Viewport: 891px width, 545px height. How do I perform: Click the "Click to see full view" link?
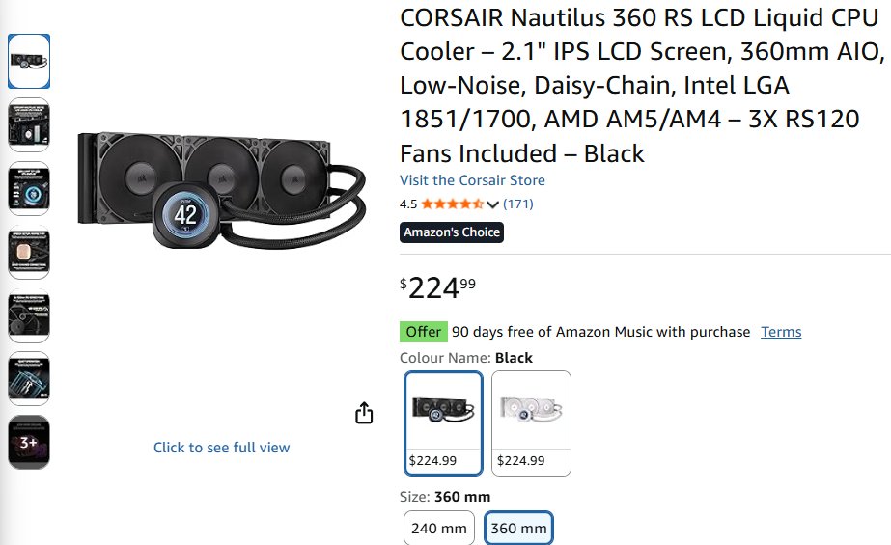pos(221,448)
